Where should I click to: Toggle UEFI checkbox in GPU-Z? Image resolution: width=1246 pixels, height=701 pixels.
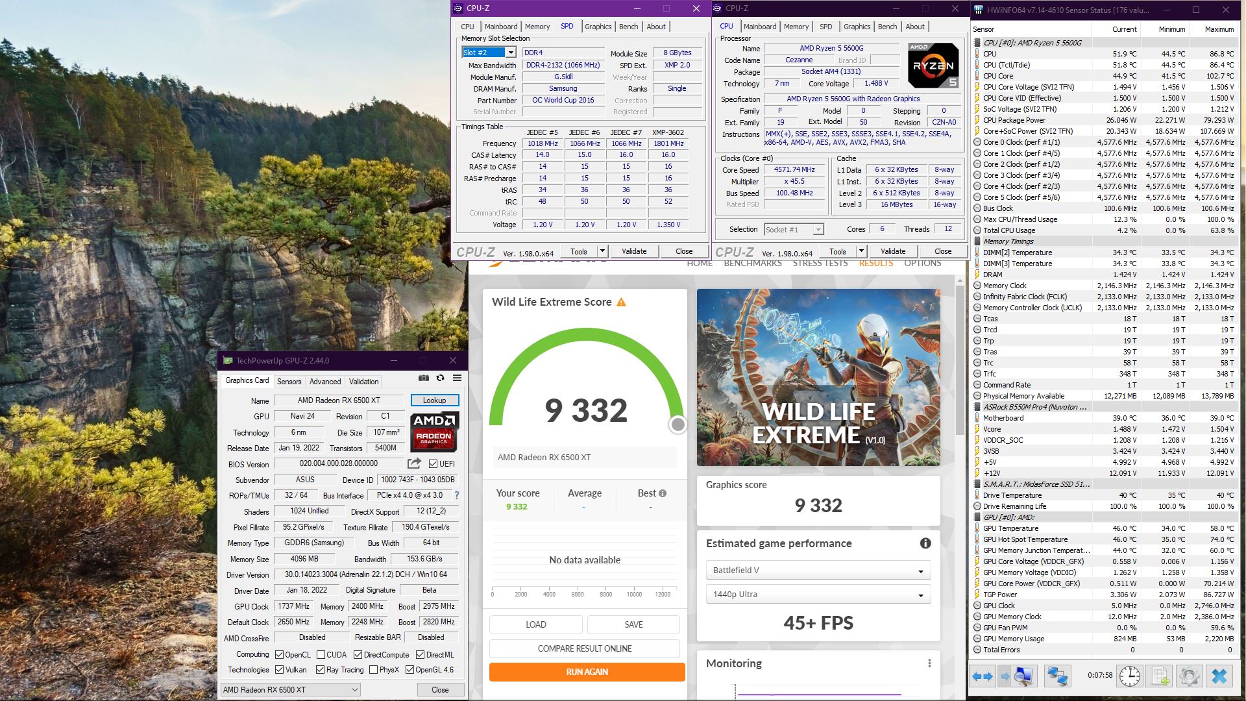(433, 463)
